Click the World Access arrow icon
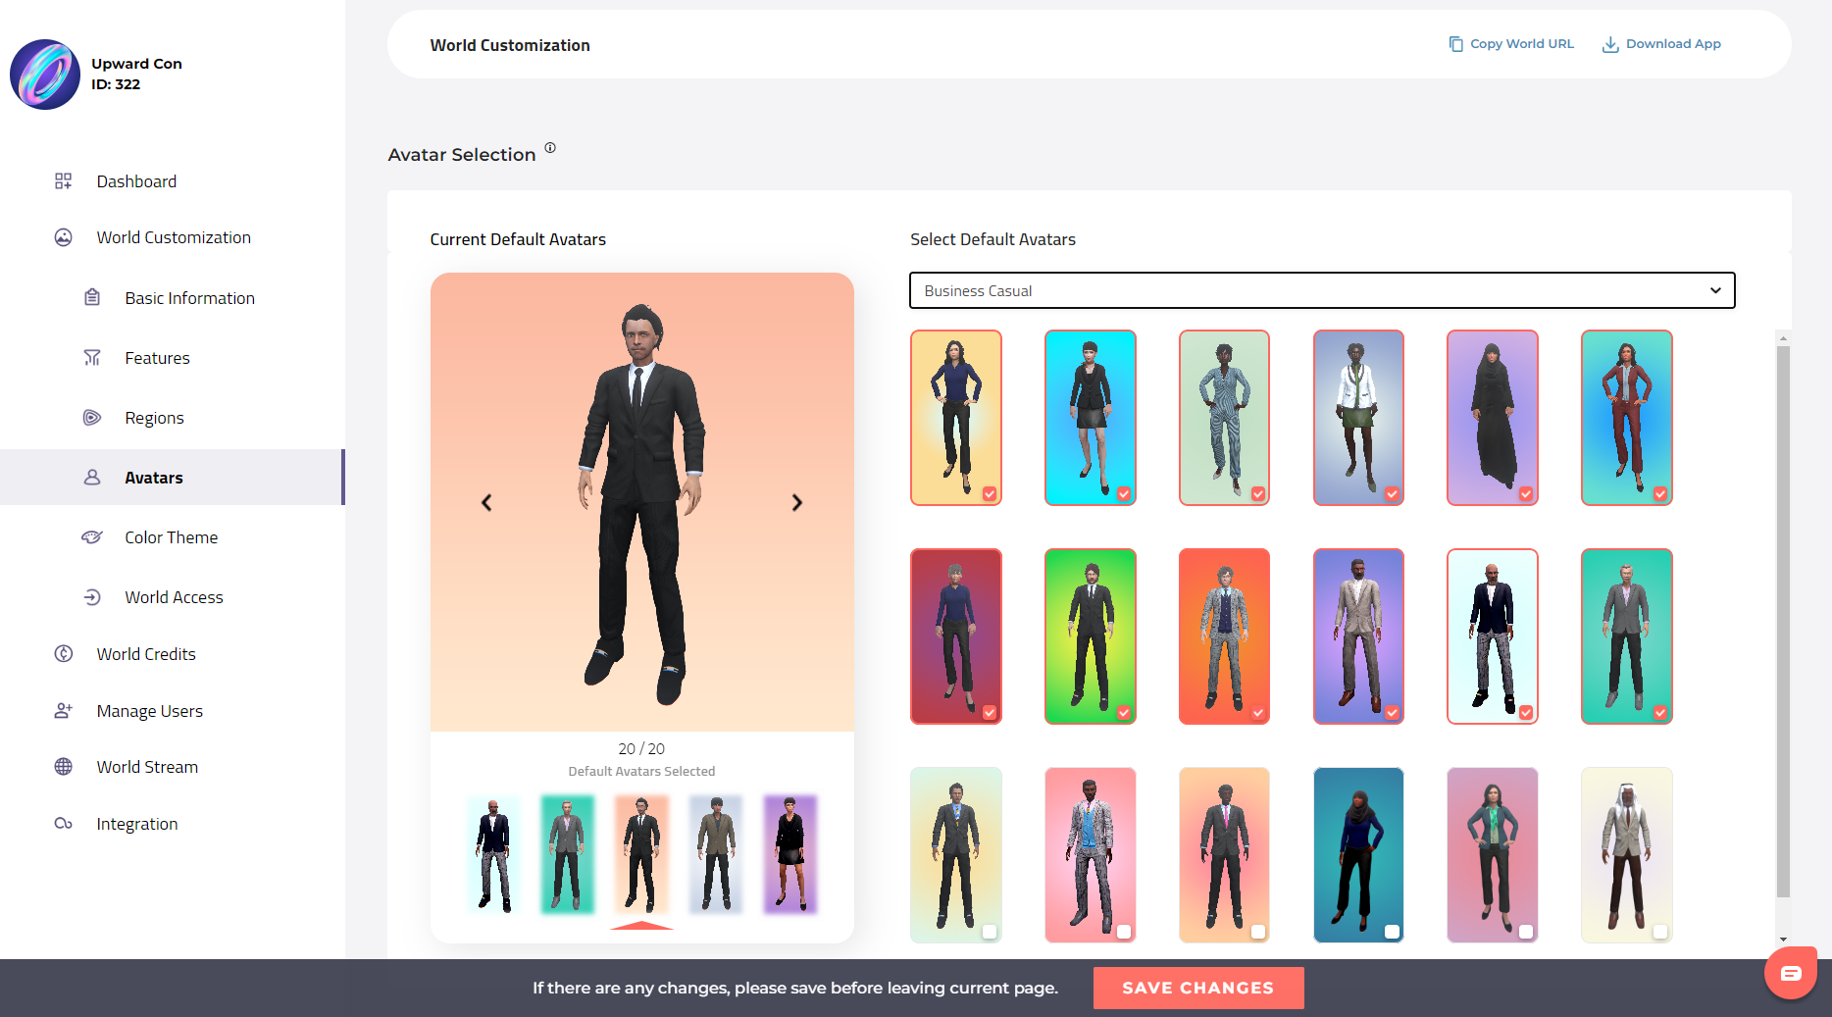Viewport: 1832px width, 1017px height. tap(92, 597)
